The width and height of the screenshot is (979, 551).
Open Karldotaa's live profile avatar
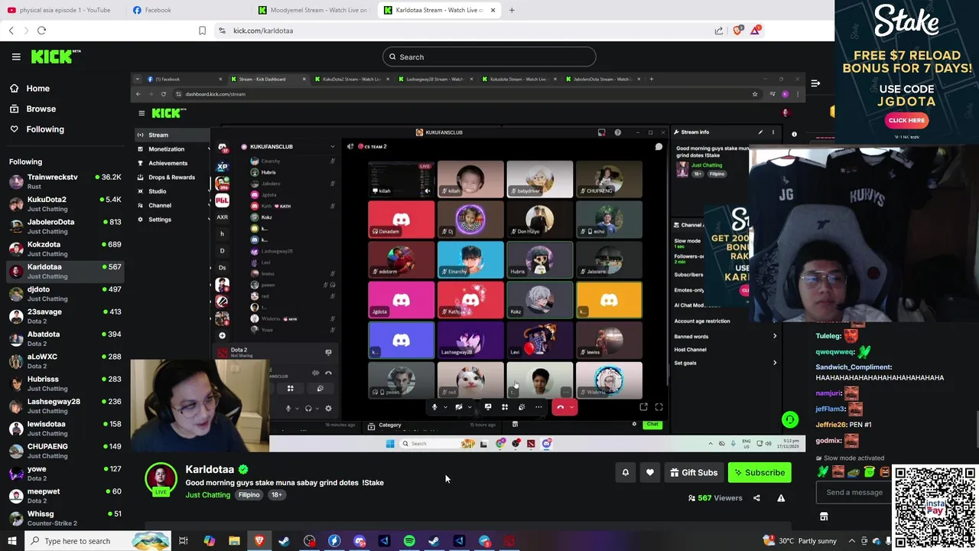(x=161, y=479)
